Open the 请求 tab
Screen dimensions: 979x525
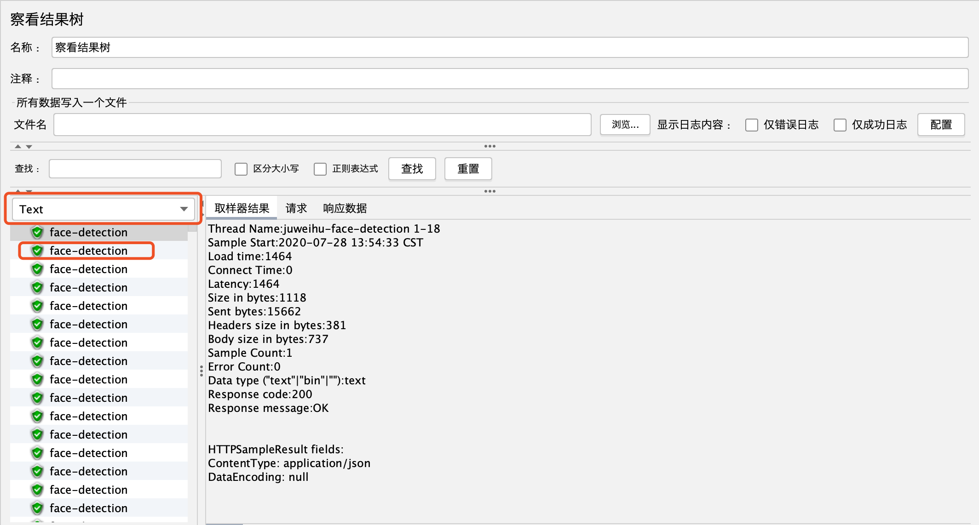pyautogui.click(x=296, y=208)
